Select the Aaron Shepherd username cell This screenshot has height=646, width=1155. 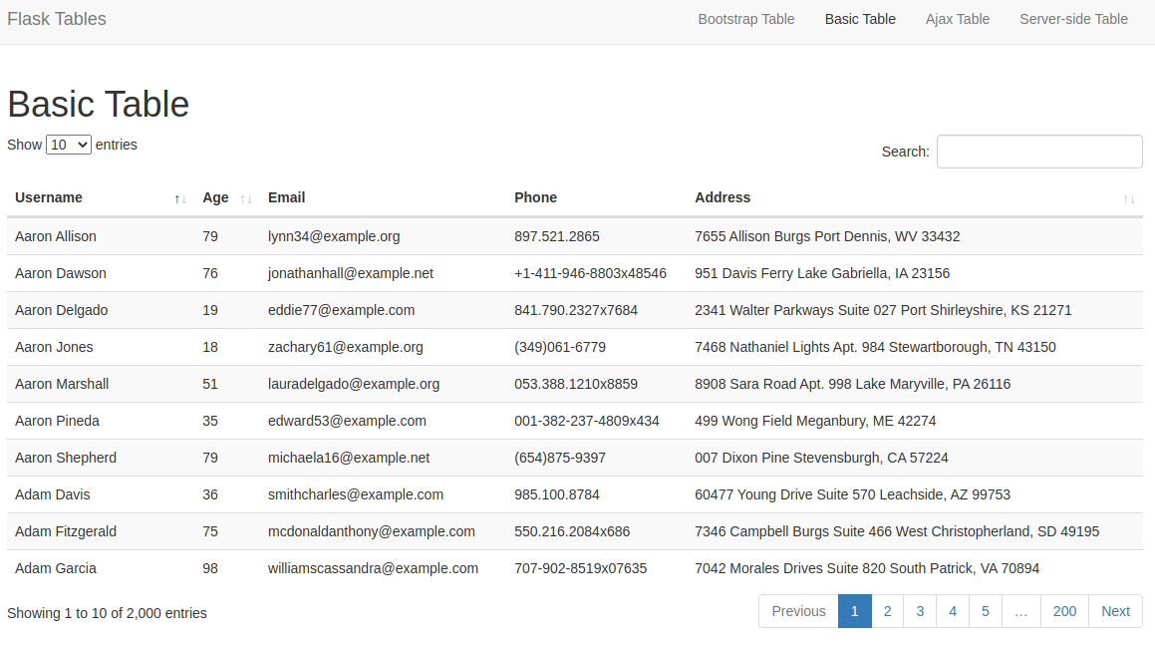tap(66, 458)
